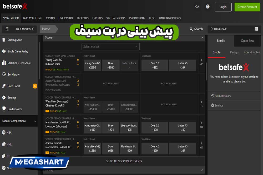Image resolution: width=263 pixels, height=175 pixels.
Task: Open the Promotions menu item
Action: 137,18
